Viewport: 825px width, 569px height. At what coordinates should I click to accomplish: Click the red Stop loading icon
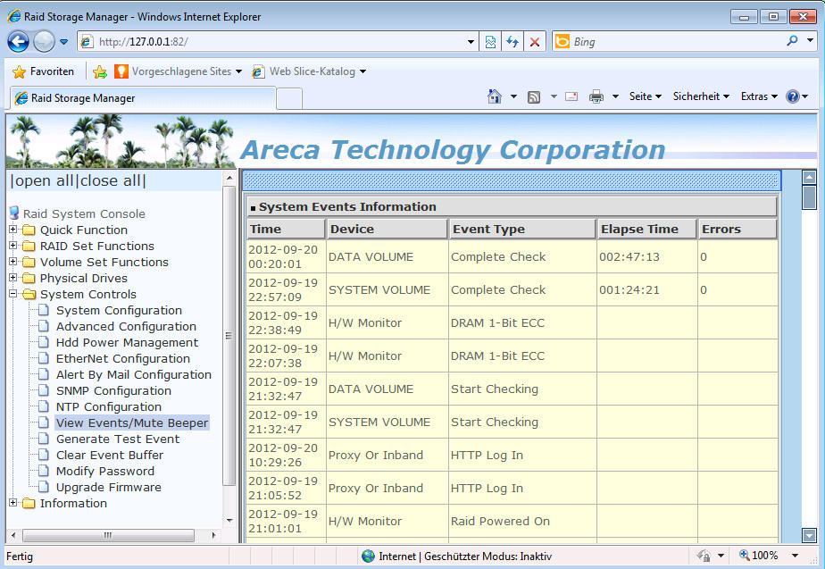535,42
